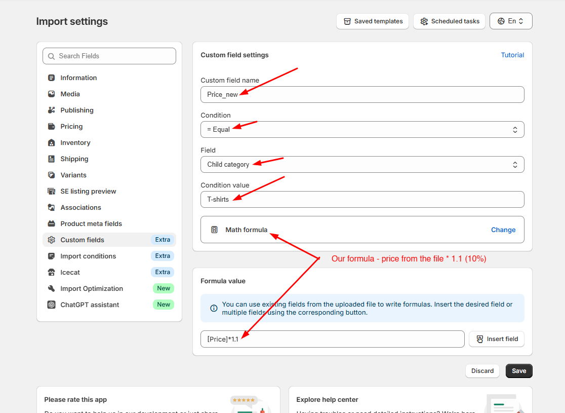Click Change link for Math formula
565x413 pixels.
503,230
